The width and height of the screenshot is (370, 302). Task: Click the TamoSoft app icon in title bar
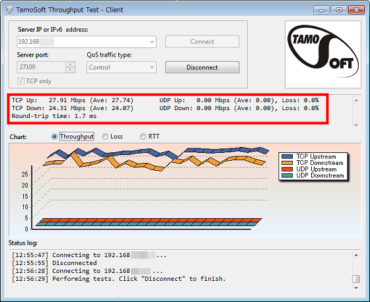coord(9,10)
